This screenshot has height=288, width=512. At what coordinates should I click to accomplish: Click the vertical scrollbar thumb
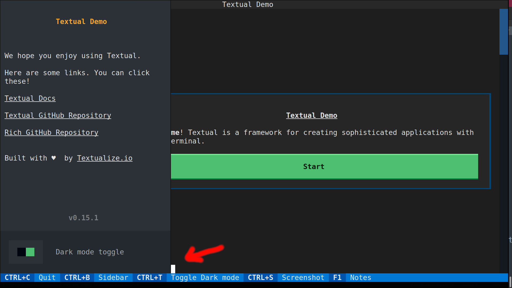pos(503,32)
